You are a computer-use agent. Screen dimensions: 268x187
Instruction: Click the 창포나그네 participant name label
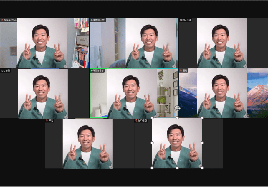click(x=186, y=20)
